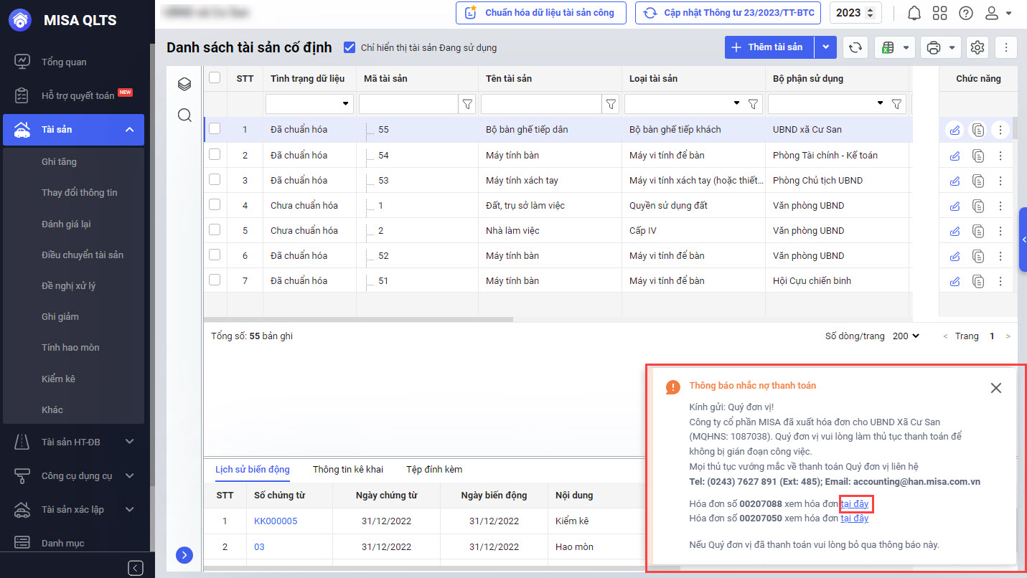Expand the 'Tình trạng dữ liệu' filter dropdown
The height and width of the screenshot is (578, 1027).
[345, 104]
